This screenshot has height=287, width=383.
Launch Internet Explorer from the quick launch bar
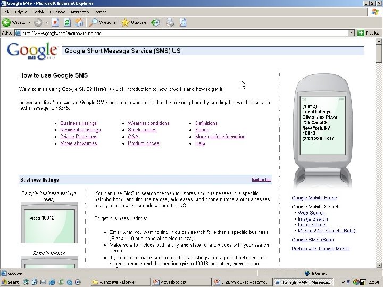click(x=52, y=282)
